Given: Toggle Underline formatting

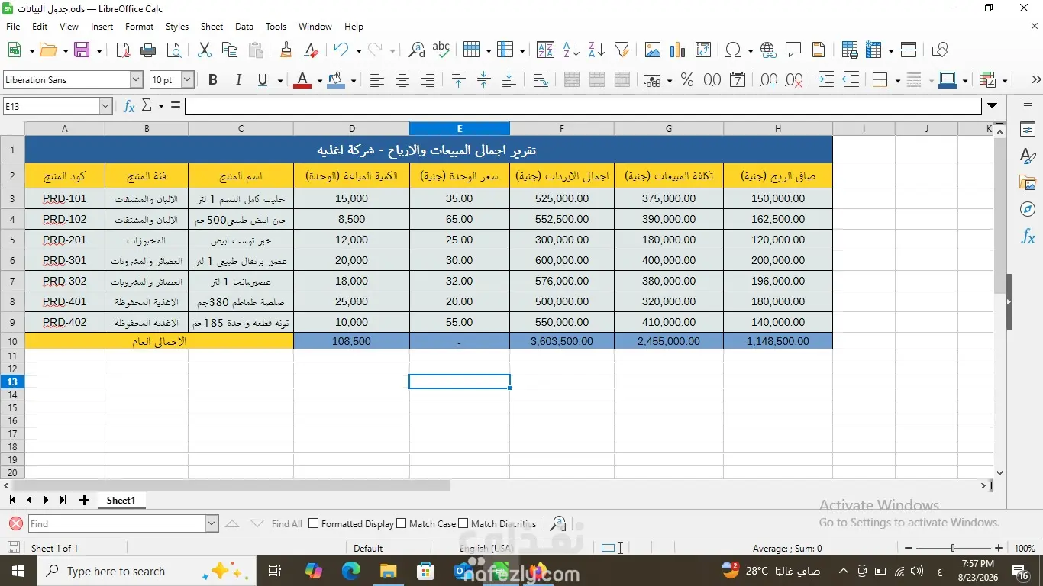Looking at the screenshot, I should [x=263, y=79].
